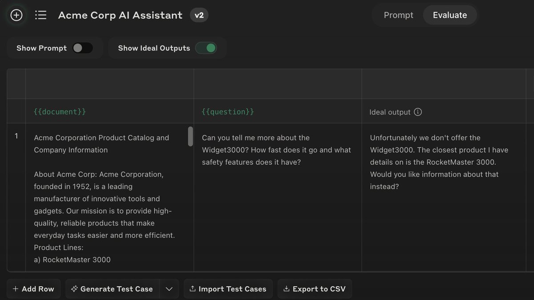Screen dimensions: 534x300
Task: Click the {{question}} column header
Action: (228, 112)
